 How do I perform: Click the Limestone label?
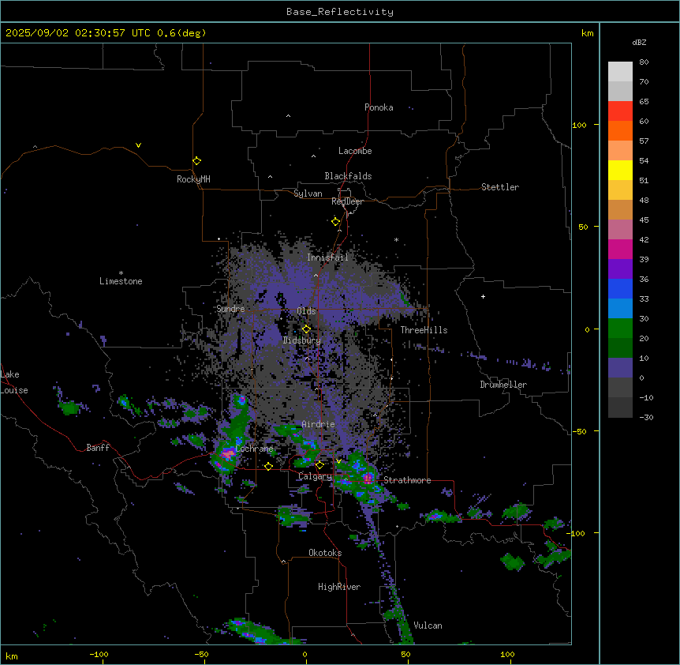pyautogui.click(x=121, y=281)
